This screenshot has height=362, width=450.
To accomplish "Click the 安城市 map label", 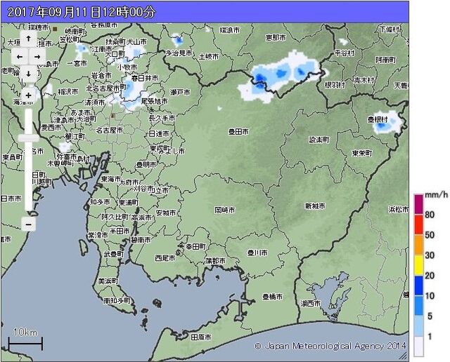I will (x=166, y=213).
